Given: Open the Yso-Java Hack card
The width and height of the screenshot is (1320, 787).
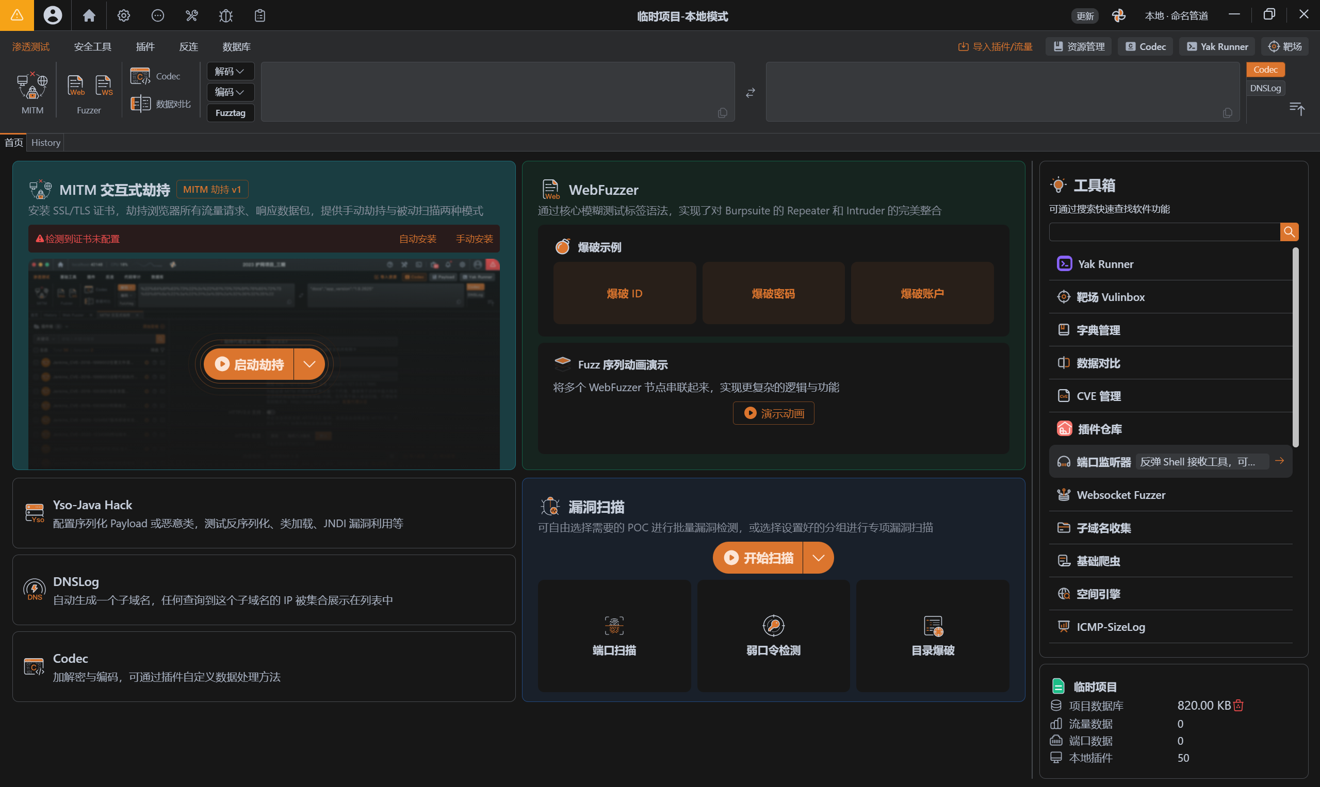Looking at the screenshot, I should (x=264, y=513).
